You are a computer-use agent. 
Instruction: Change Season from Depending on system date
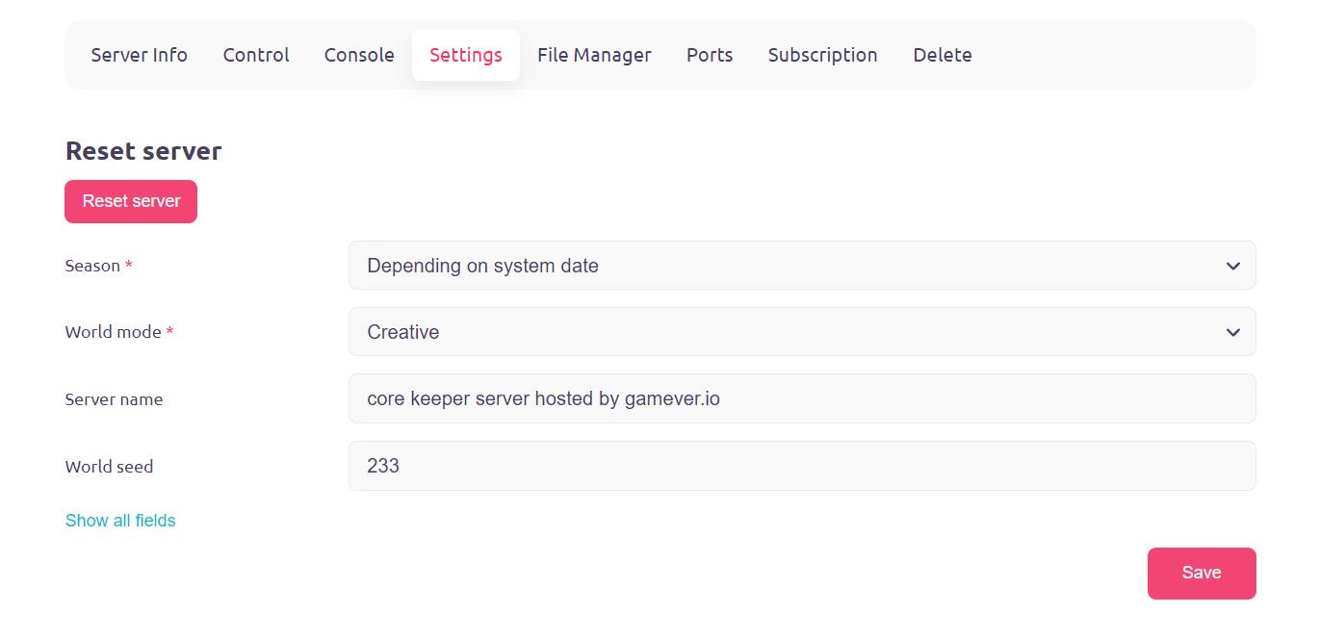click(802, 265)
